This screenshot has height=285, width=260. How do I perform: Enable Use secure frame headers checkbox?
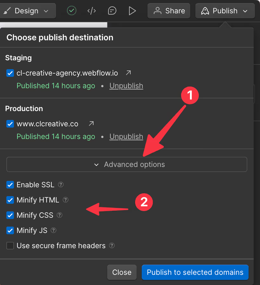tap(10, 246)
